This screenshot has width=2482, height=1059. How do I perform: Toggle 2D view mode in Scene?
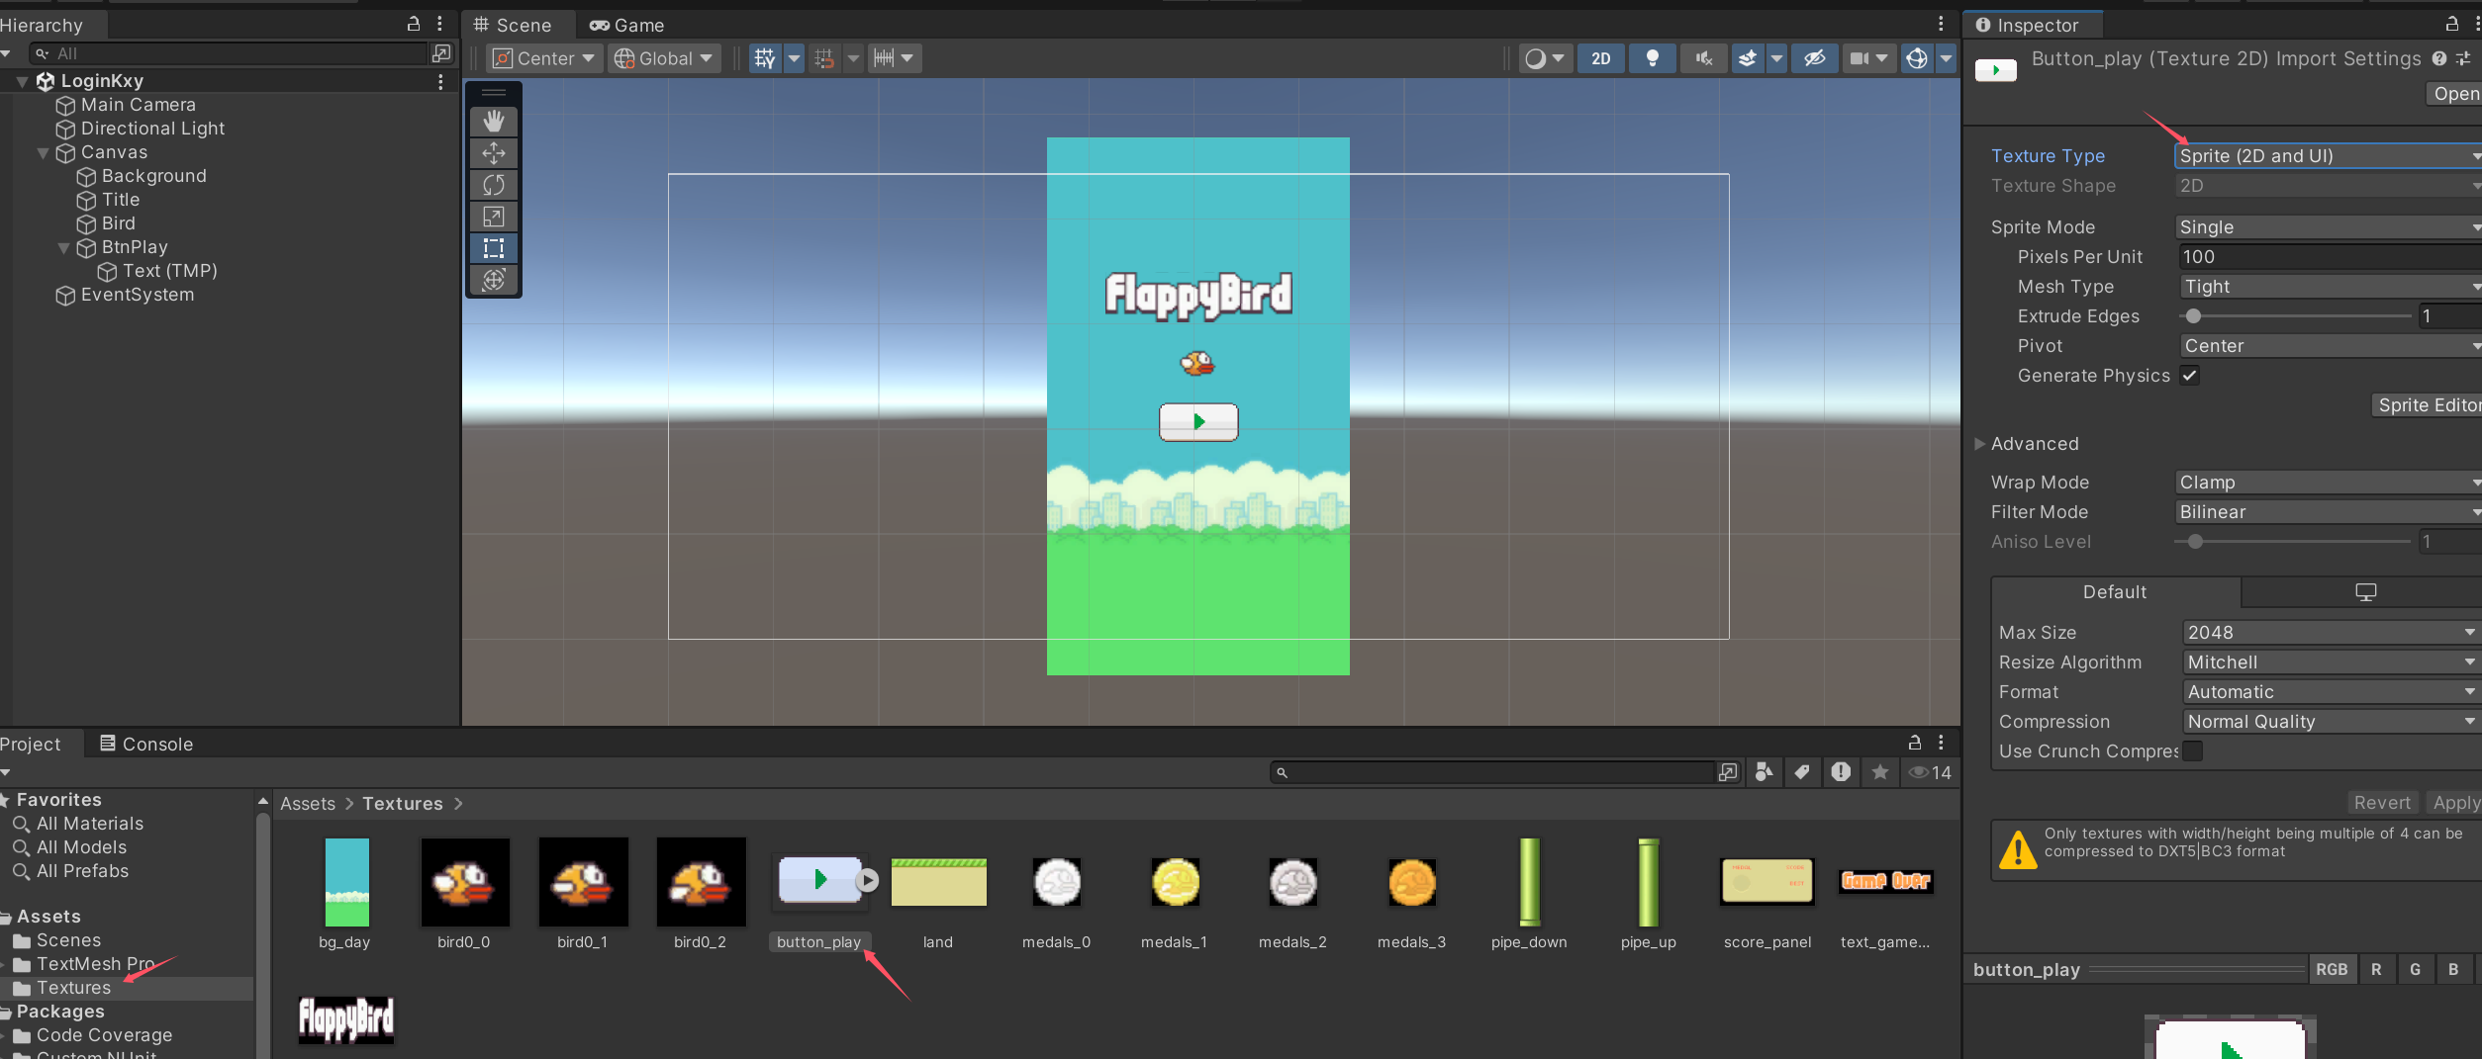pyautogui.click(x=1600, y=58)
